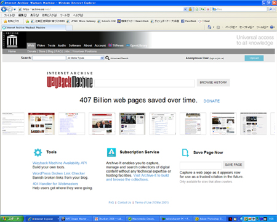
Task: Click the magnifying glass search icon
Action: click(x=107, y=58)
